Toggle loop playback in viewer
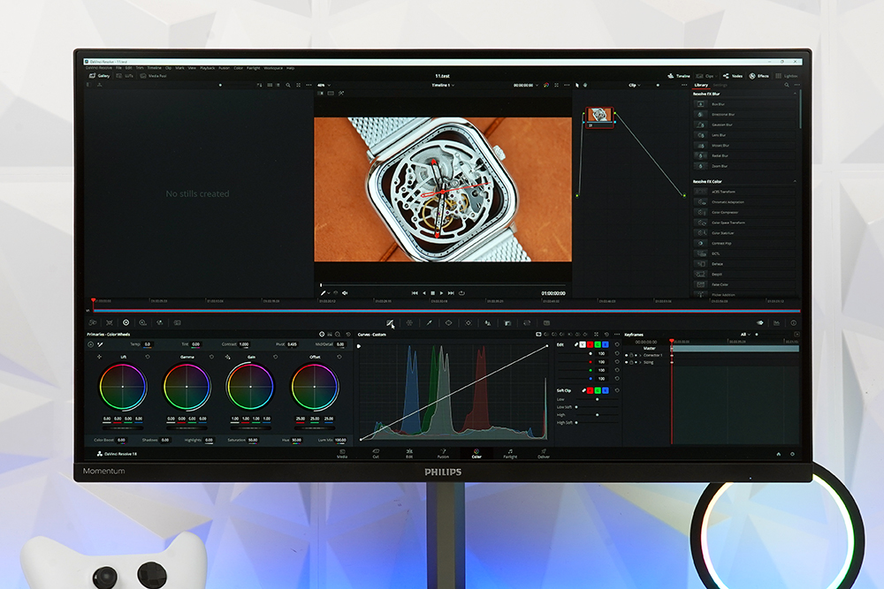The height and width of the screenshot is (589, 884). 461,293
